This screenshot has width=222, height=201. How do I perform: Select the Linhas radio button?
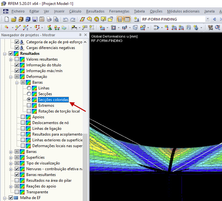coord(29,88)
